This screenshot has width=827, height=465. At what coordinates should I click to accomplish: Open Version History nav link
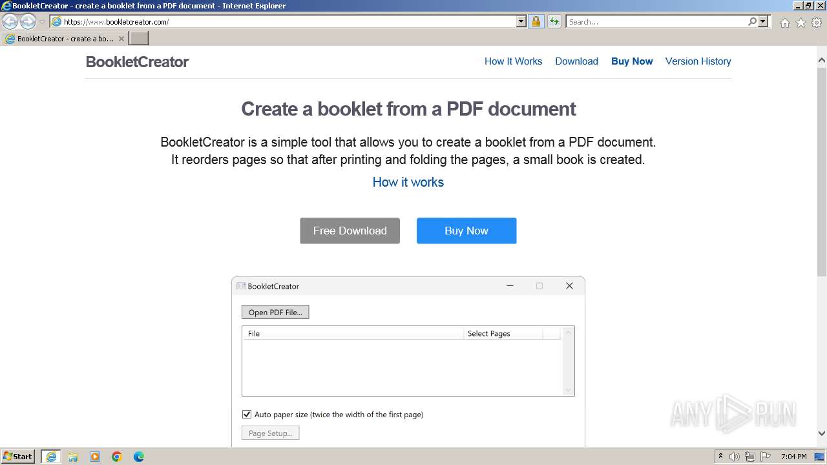698,61
